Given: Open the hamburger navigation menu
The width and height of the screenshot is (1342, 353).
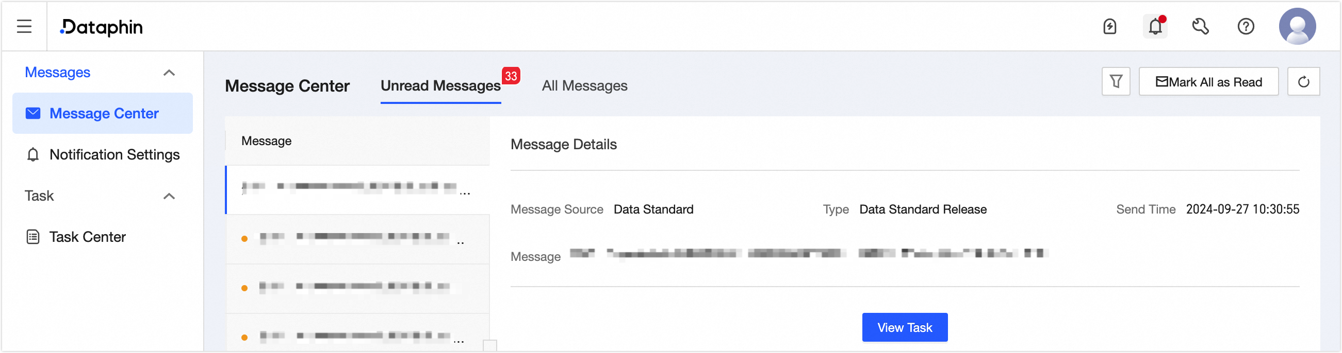Looking at the screenshot, I should coord(24,27).
